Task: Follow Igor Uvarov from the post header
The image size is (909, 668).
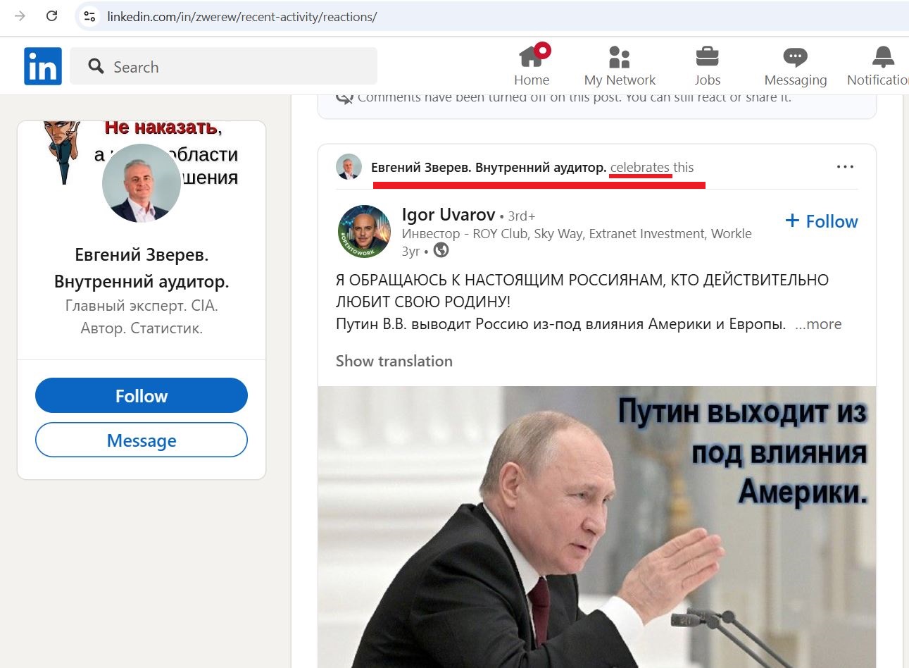Action: [822, 221]
